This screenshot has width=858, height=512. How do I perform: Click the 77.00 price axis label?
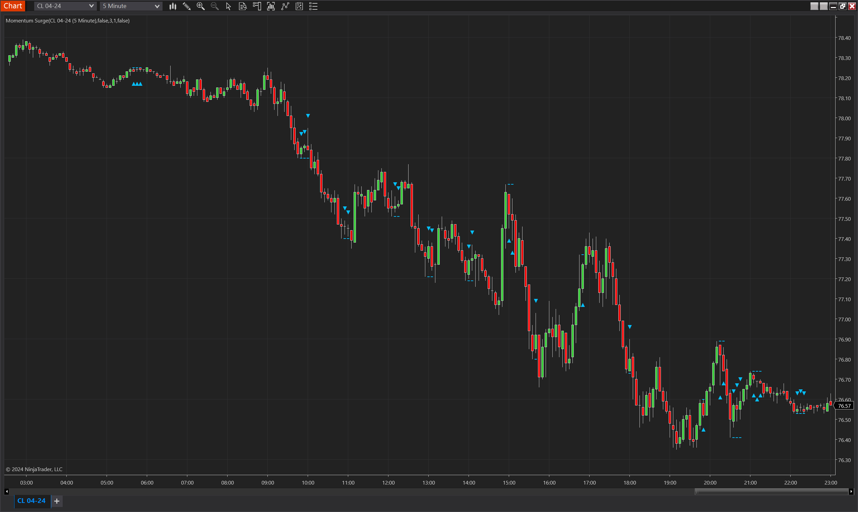(x=844, y=319)
